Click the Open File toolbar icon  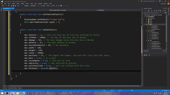tap(11, 6)
